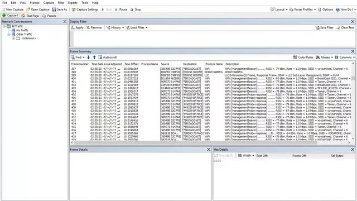Image resolution: width=357 pixels, height=201 pixels.
Task: Open the Load Filter dropdown
Action: (137, 27)
